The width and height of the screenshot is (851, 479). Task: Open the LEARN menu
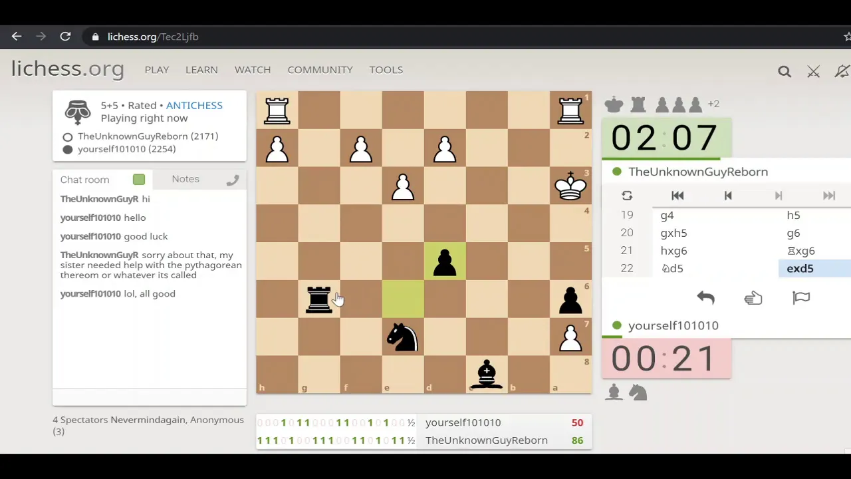coord(201,69)
